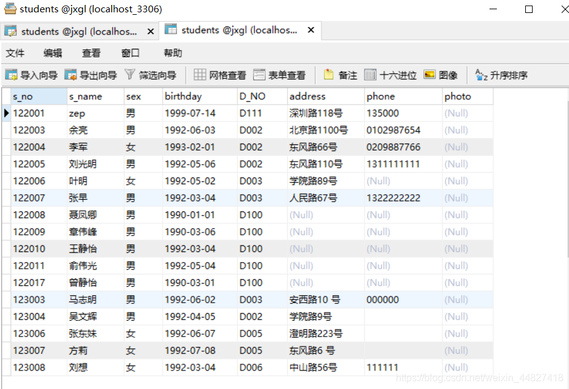Image resolution: width=569 pixels, height=389 pixels.
Task: Select cell 122003 in s_no column
Action: tap(39, 130)
